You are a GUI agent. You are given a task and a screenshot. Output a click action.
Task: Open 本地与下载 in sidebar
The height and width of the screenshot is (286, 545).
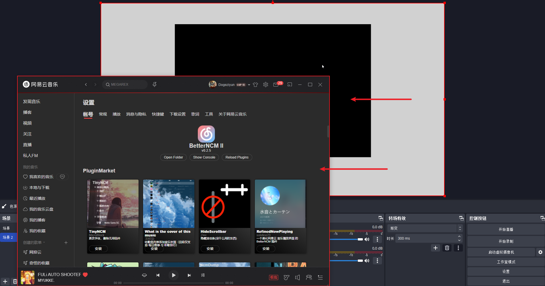[x=39, y=188]
